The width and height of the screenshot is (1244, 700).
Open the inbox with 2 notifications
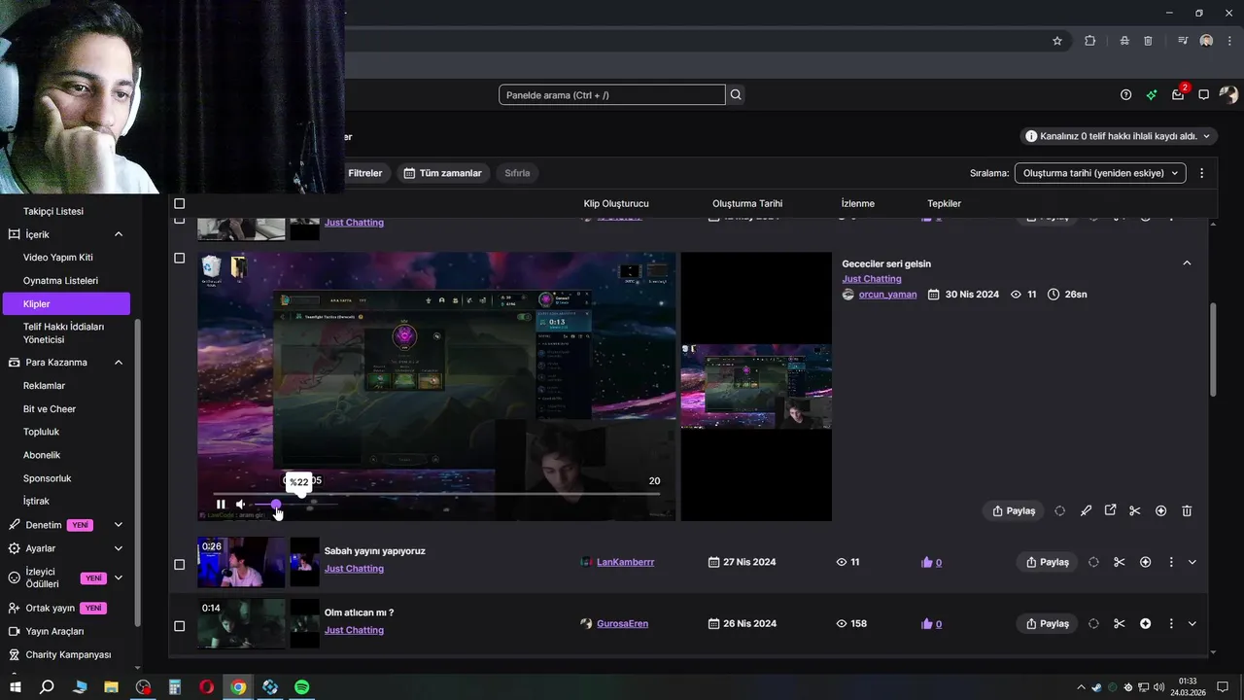(x=1178, y=94)
